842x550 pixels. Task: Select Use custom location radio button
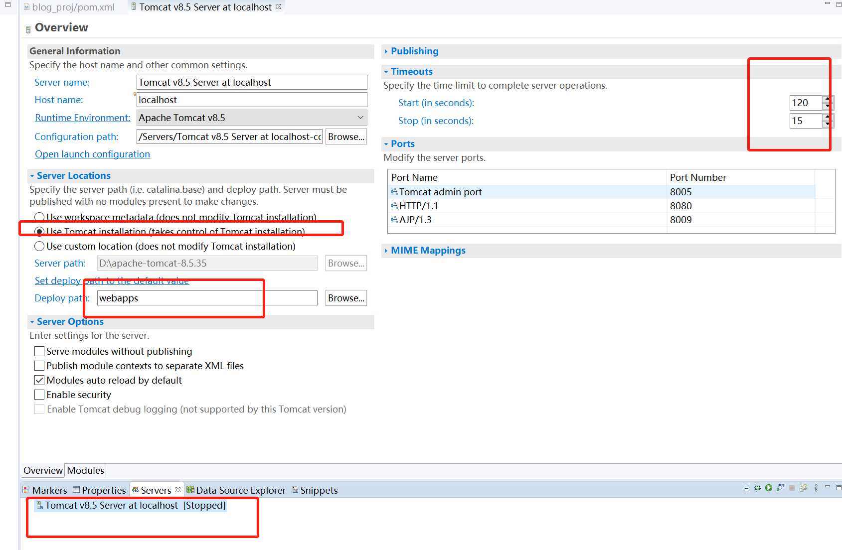click(x=39, y=246)
